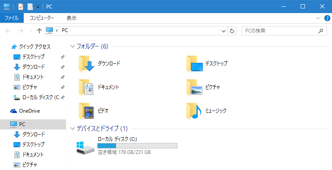Click the New folder icon in title bar
Screen dimensions: 332x170
tap(30, 7)
